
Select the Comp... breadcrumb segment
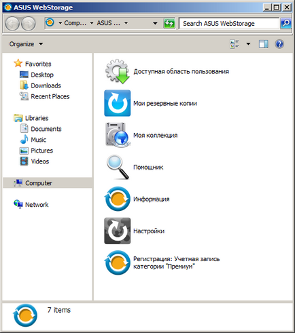pos(75,23)
